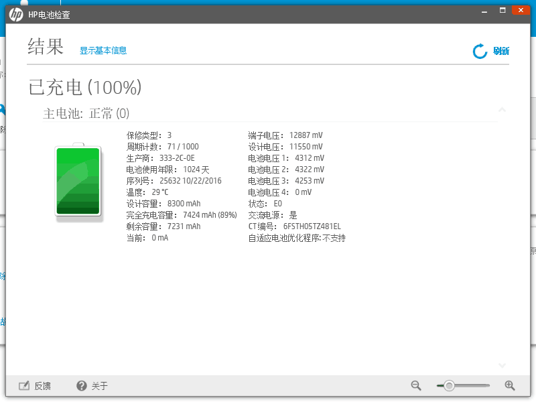Click the 刷新 refresh arrow icon
This screenshot has height=402, width=536.
point(480,51)
